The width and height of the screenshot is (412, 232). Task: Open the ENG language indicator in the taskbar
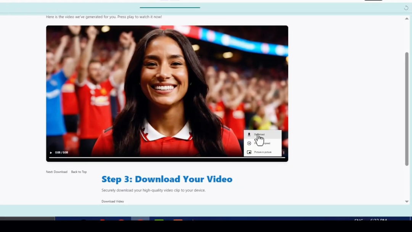[x=358, y=220]
